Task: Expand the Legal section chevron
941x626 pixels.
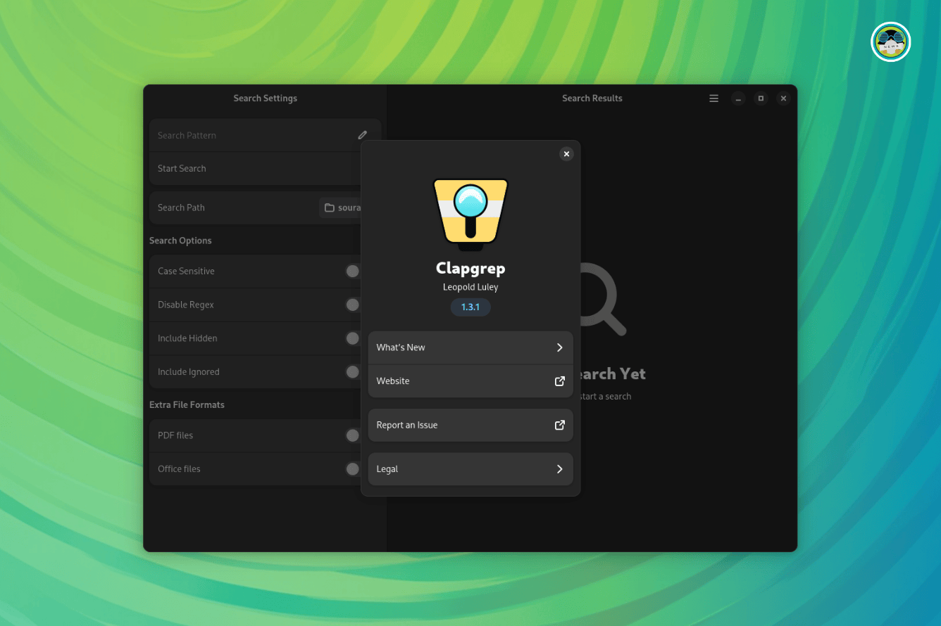Action: pyautogui.click(x=559, y=469)
